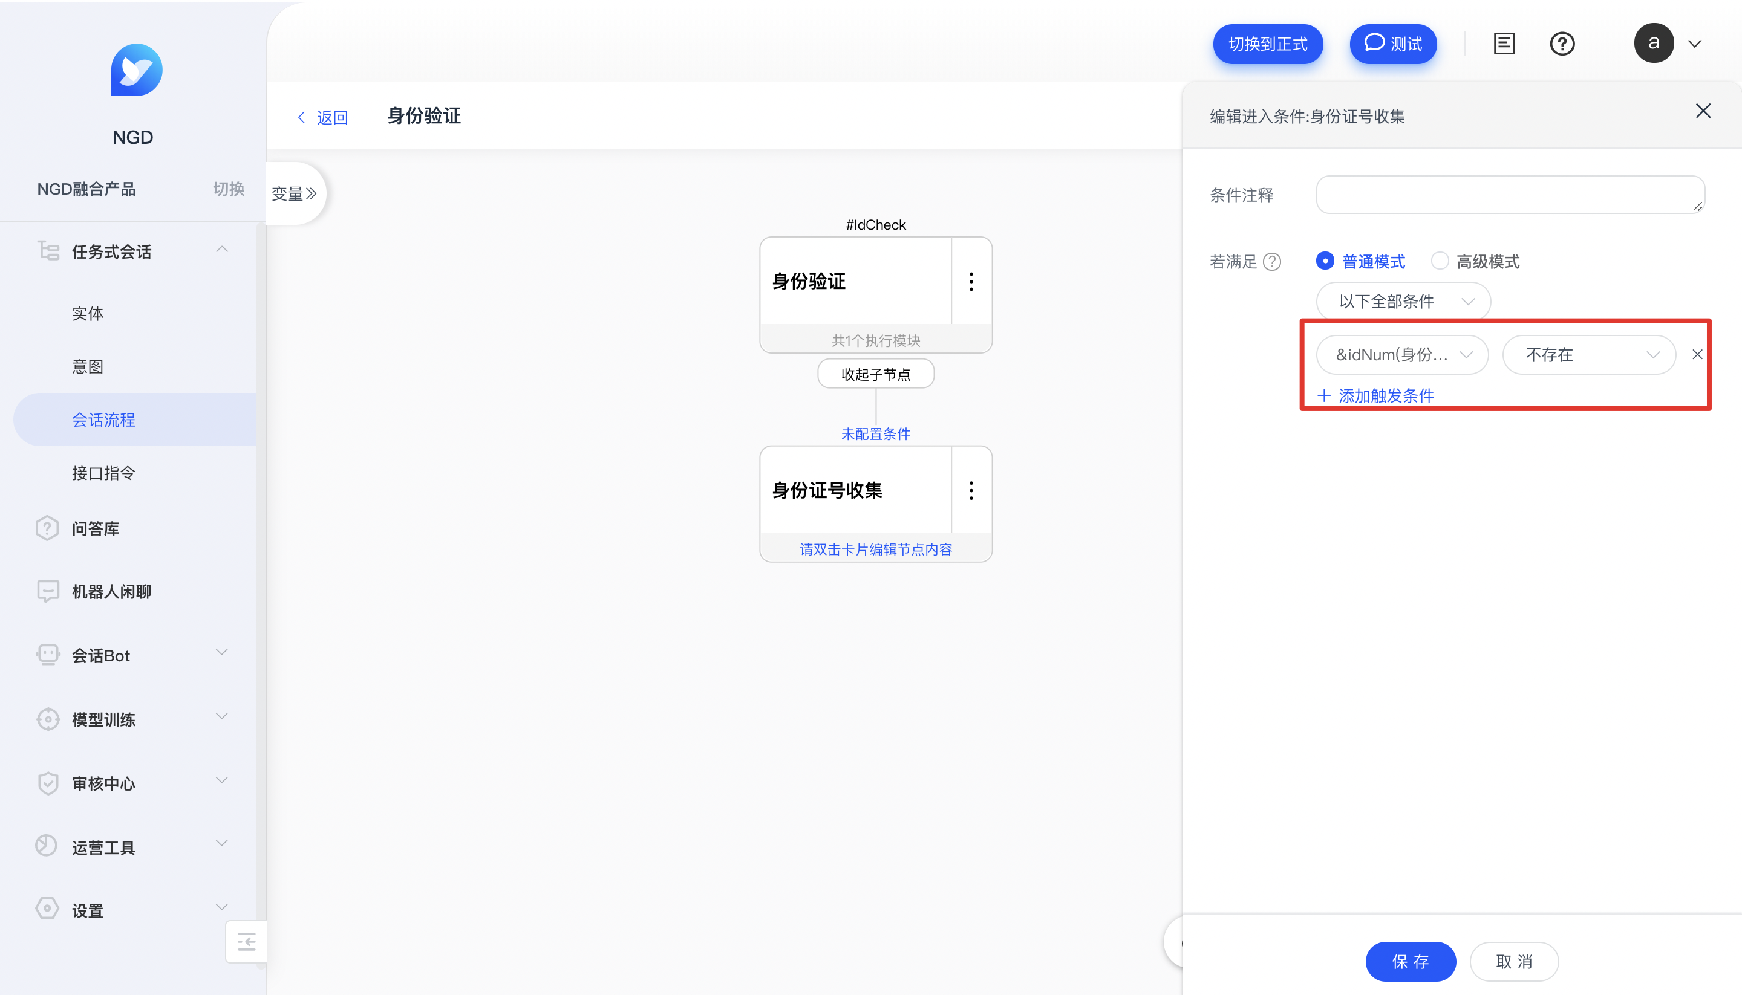The height and width of the screenshot is (995, 1742).
Task: Select 普通模式 radio option
Action: click(x=1325, y=261)
